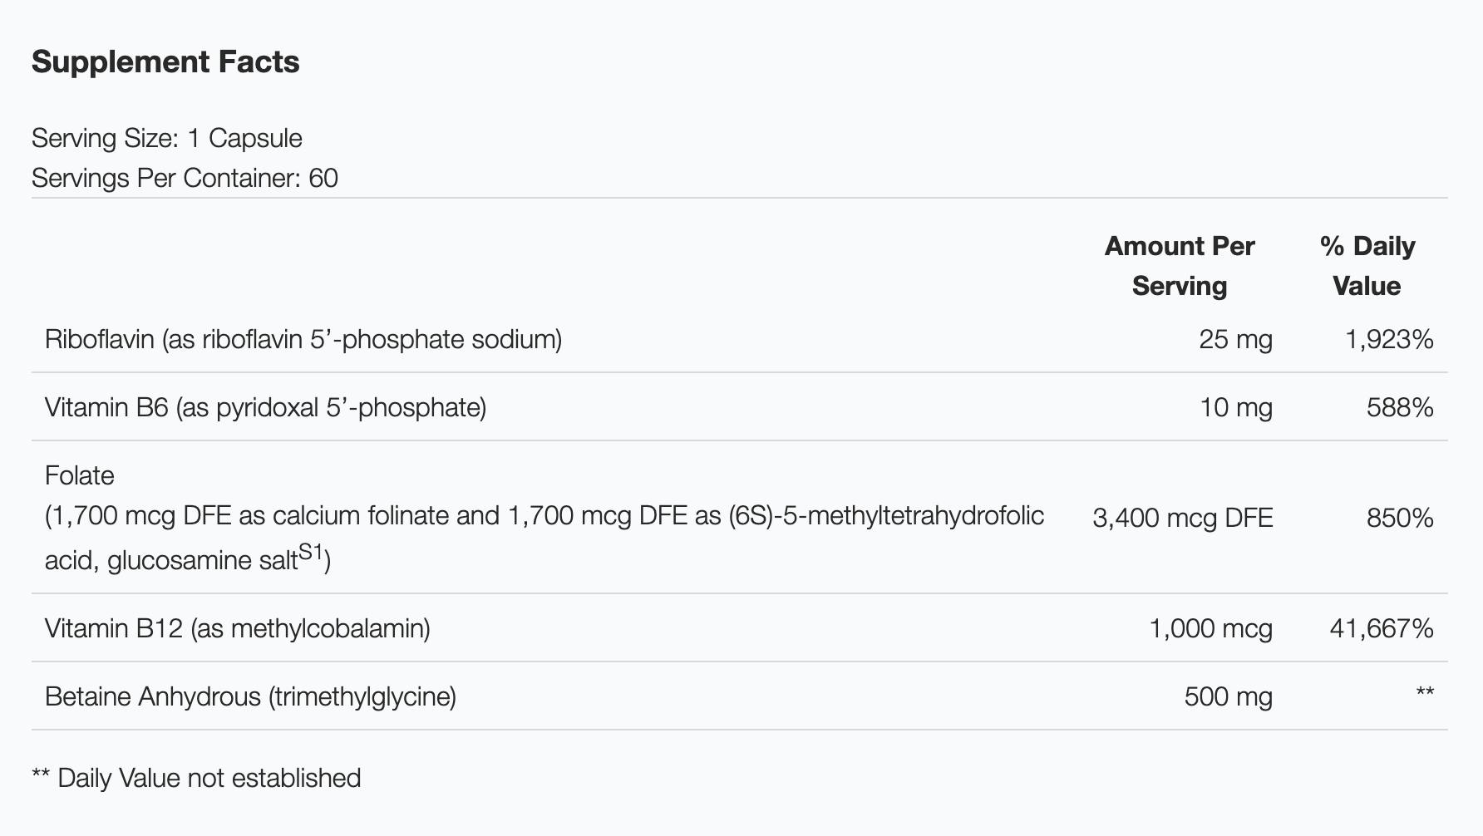Click the 588% daily value cell
This screenshot has width=1483, height=836.
click(1400, 407)
